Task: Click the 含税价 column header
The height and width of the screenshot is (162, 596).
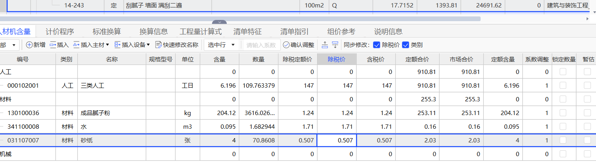Action: [x=376, y=59]
